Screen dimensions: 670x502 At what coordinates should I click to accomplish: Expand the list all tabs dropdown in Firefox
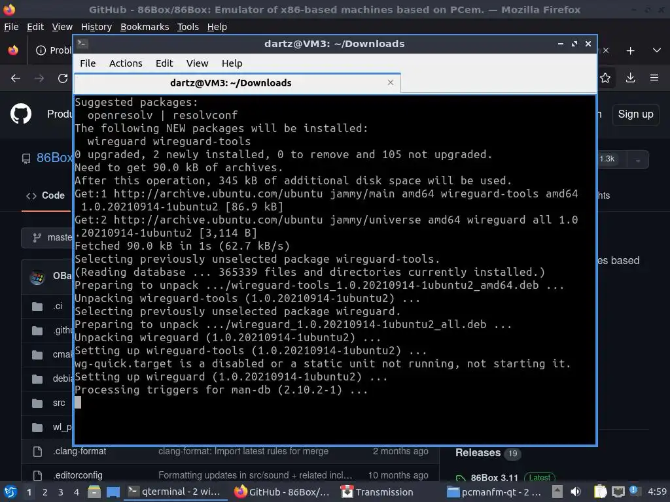pyautogui.click(x=657, y=50)
